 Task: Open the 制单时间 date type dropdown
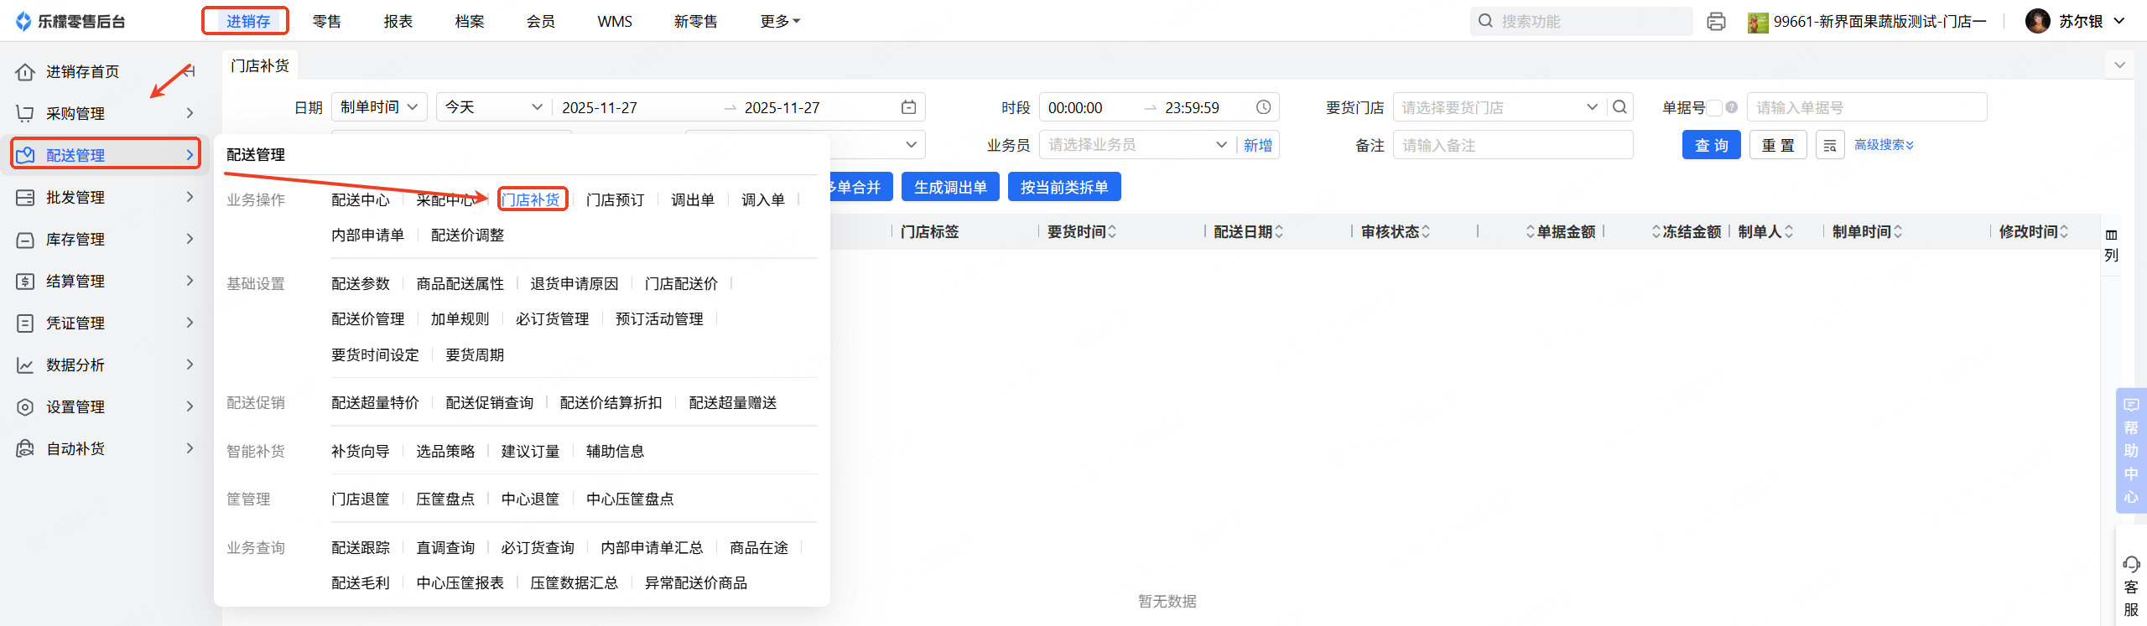click(379, 107)
